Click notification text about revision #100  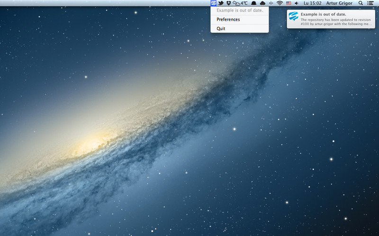(x=336, y=22)
